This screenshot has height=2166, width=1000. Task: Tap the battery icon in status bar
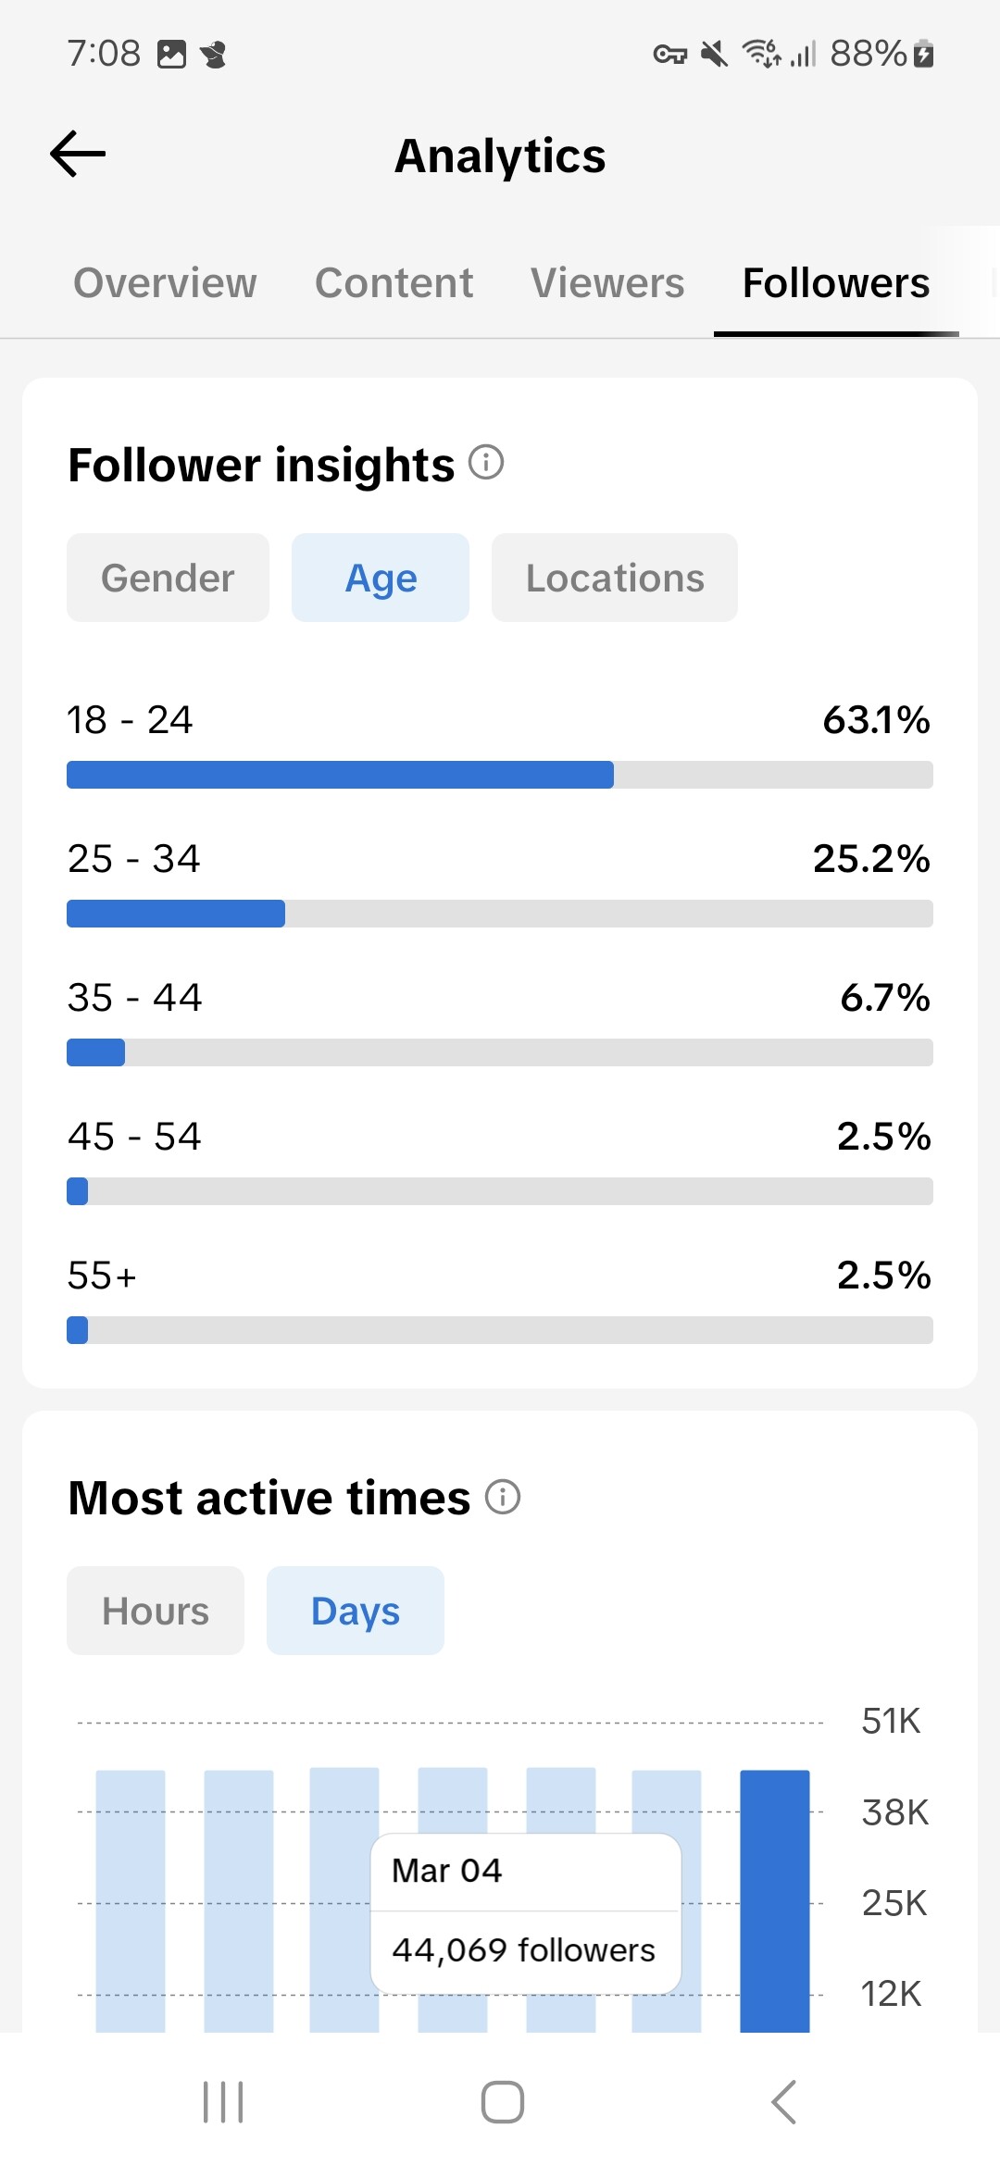pos(923,54)
